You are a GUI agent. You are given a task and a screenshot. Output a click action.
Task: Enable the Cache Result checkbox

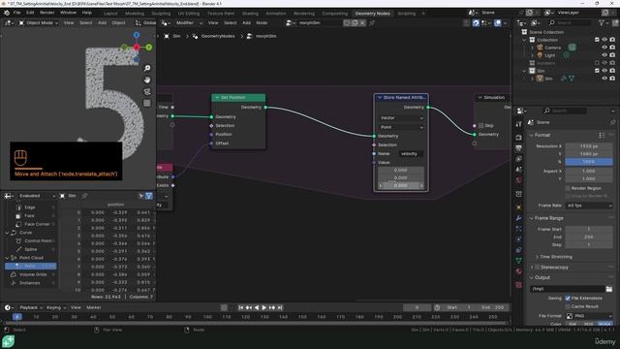(568, 306)
